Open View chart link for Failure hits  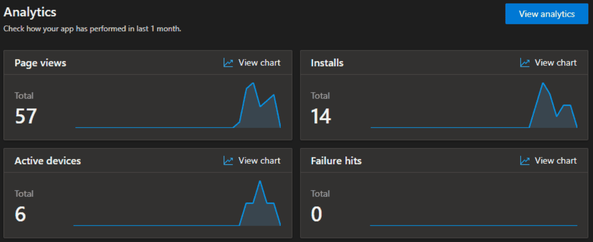coord(548,161)
